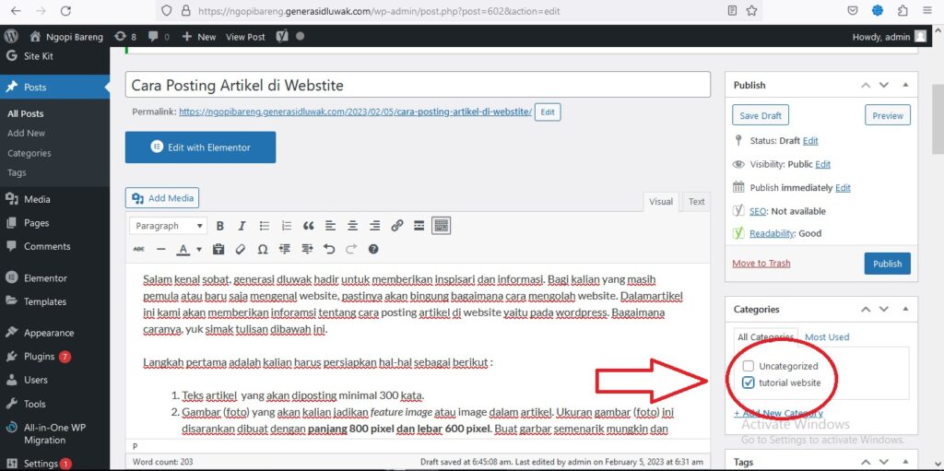
Task: Click the blue Publish button
Action: (888, 264)
